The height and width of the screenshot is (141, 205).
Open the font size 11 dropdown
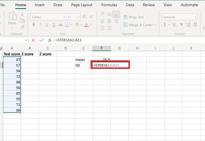click(x=79, y=17)
